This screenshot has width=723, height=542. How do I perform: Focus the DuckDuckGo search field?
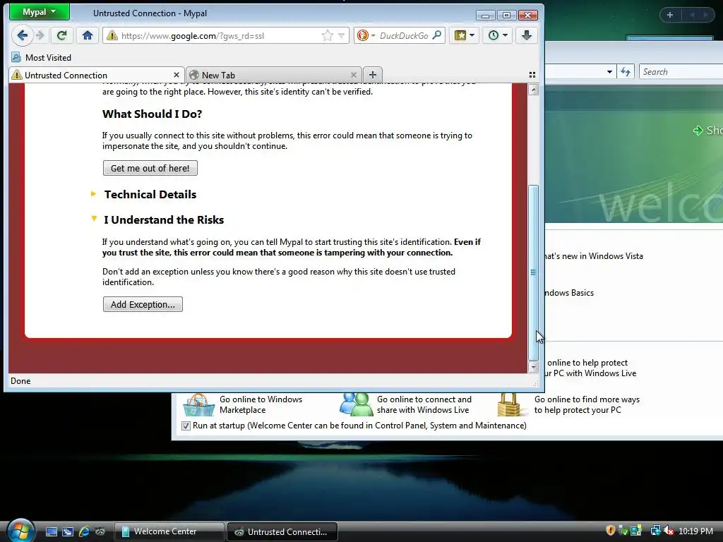tap(404, 35)
